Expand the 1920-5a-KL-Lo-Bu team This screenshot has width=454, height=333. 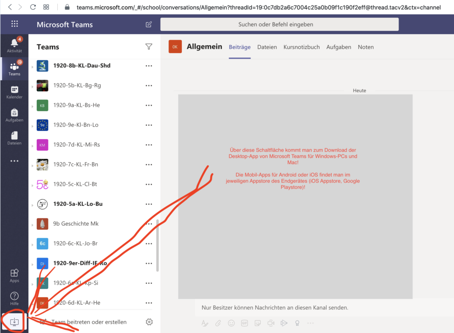tap(32, 205)
